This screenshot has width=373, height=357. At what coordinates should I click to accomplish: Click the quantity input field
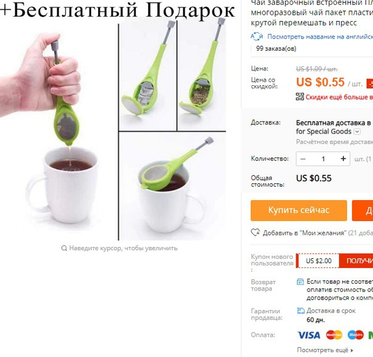click(323, 159)
